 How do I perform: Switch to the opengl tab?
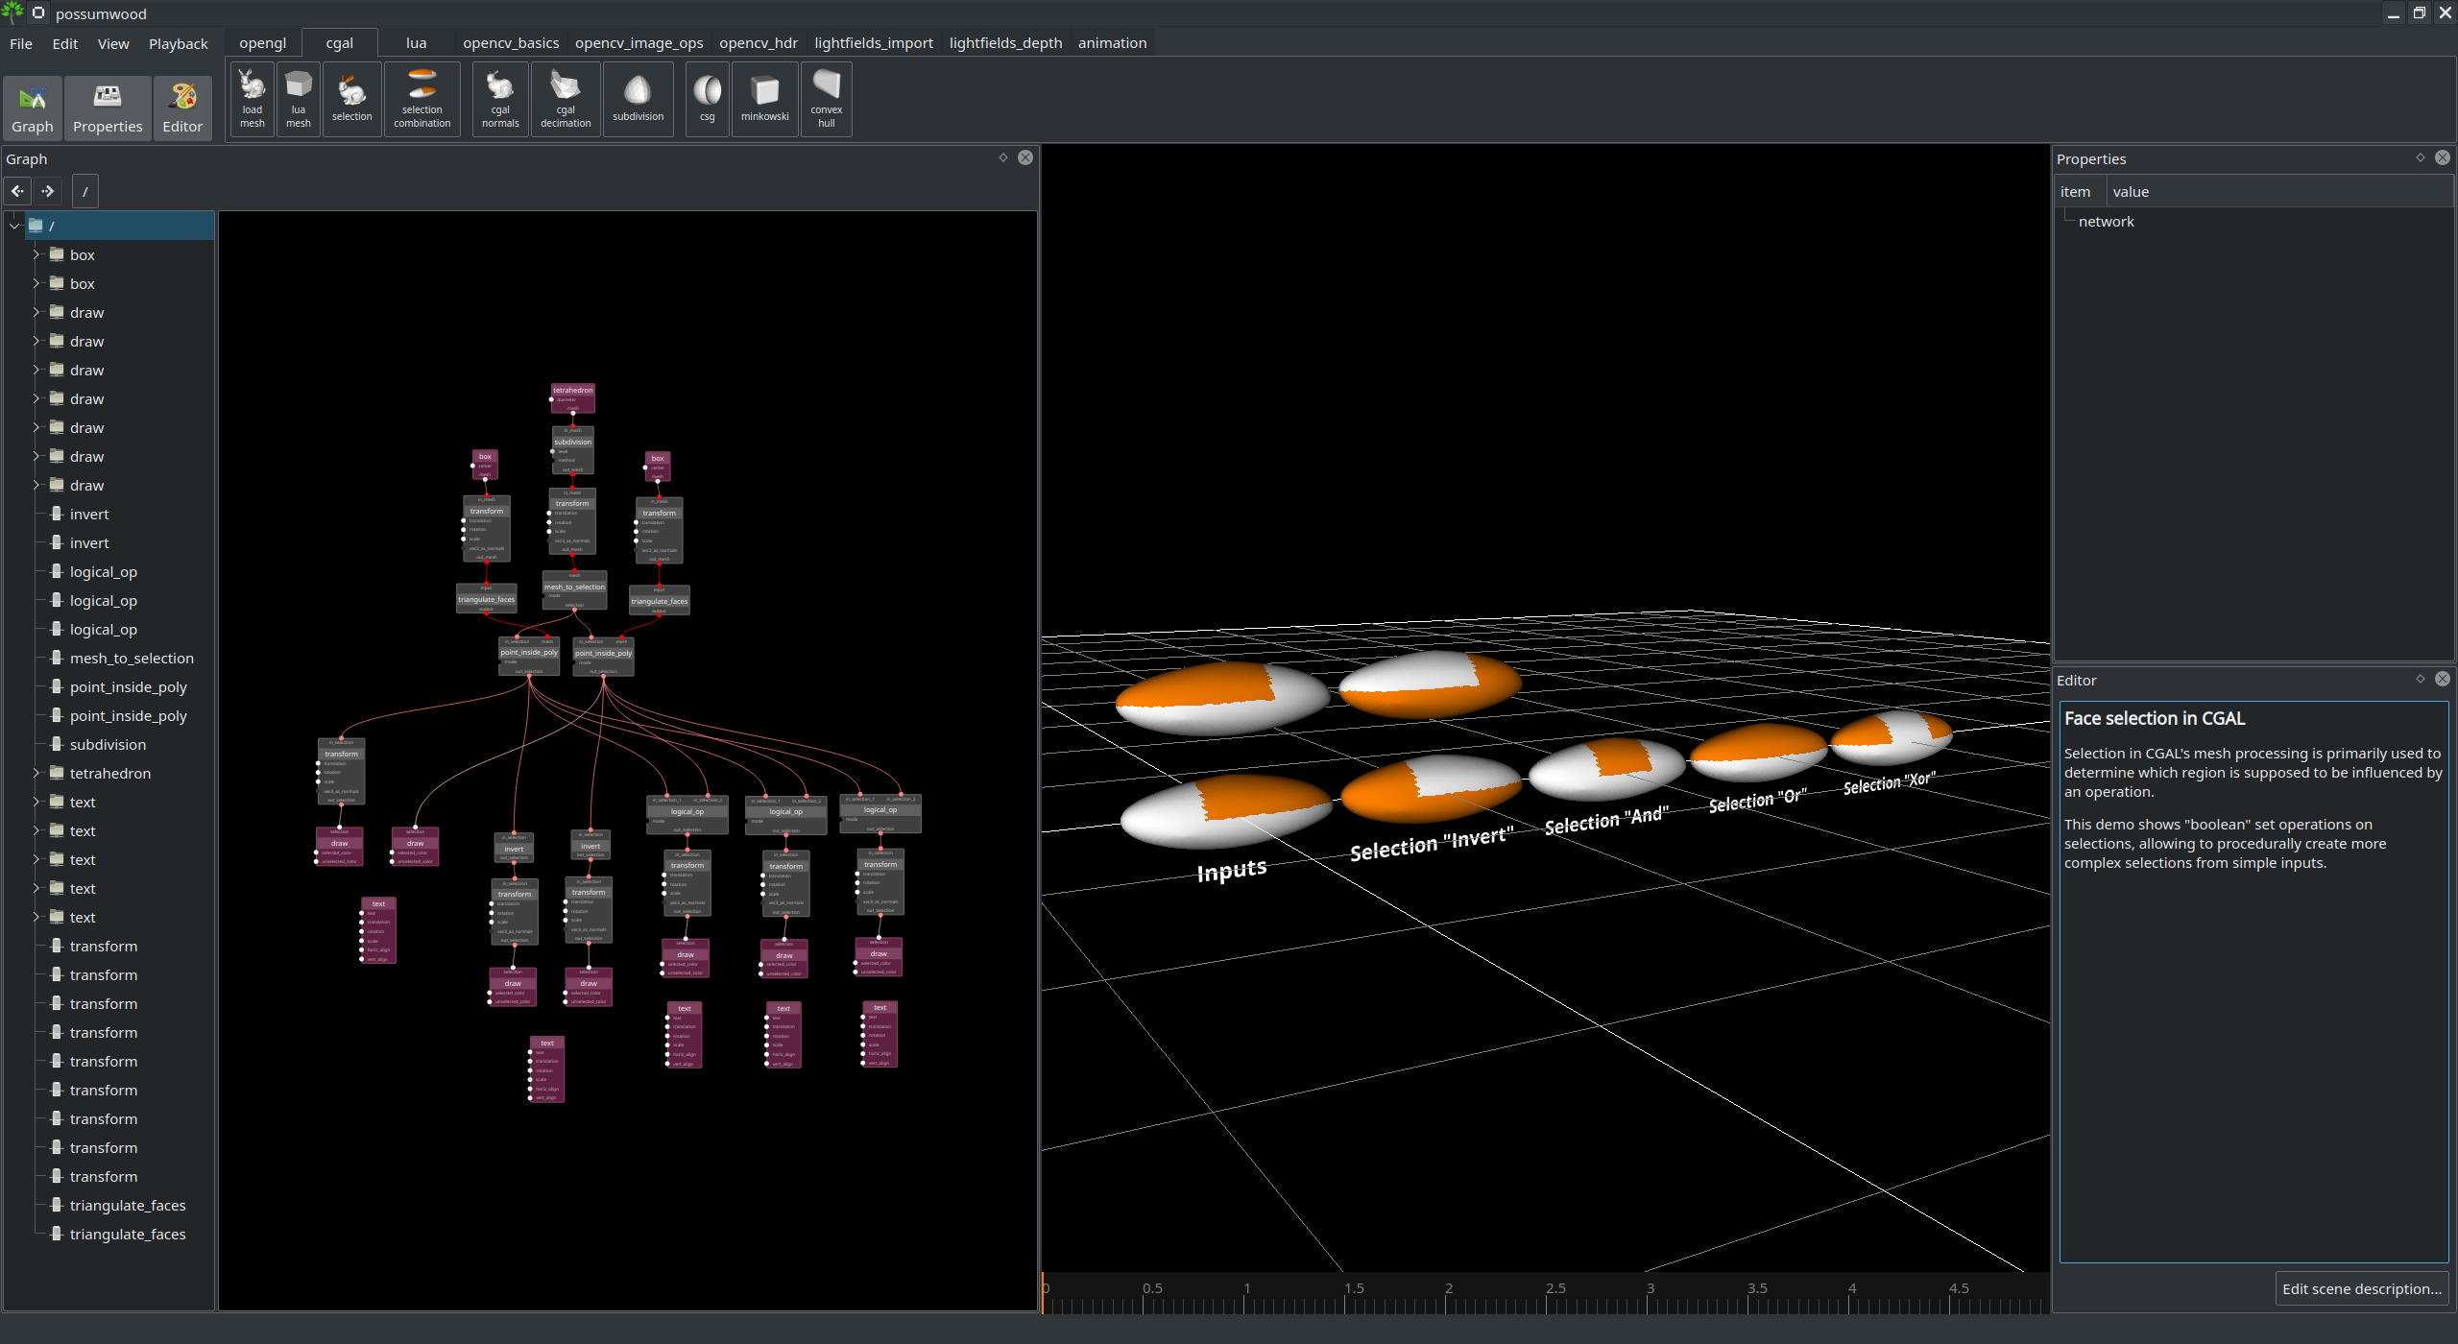[262, 43]
